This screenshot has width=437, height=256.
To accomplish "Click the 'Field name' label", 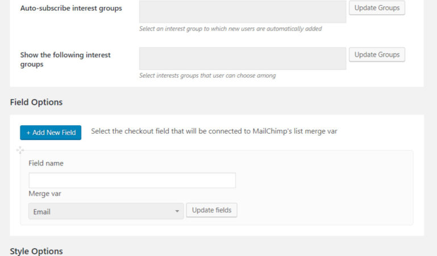I will click(x=46, y=163).
